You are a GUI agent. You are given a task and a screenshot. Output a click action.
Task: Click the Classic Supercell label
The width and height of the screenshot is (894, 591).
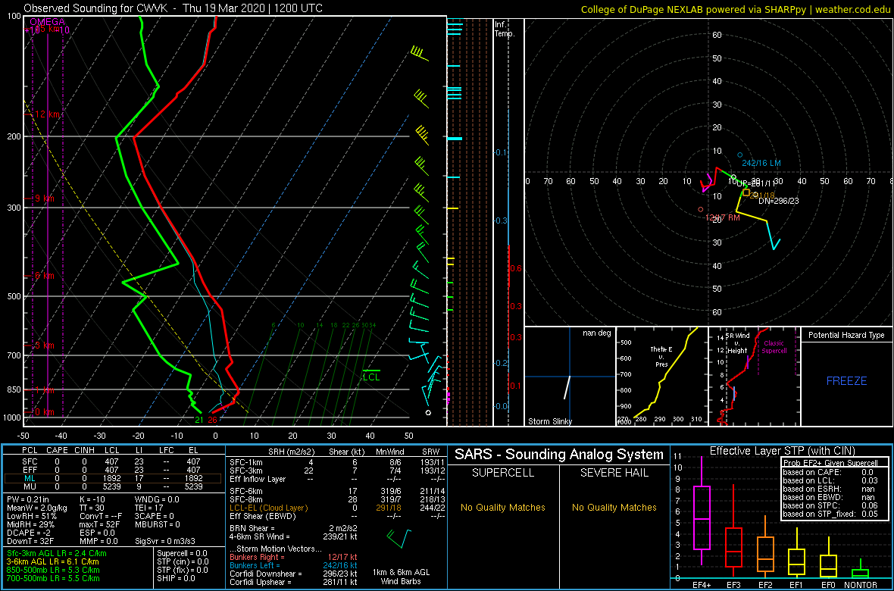tap(774, 347)
